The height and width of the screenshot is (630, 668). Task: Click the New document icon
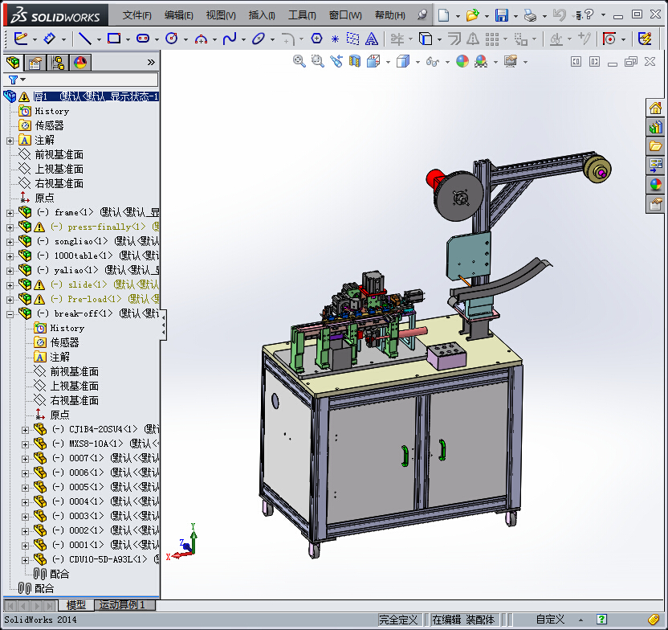coord(443,15)
